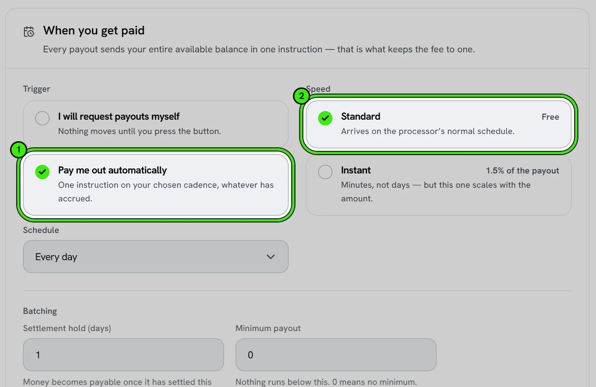Pick the Instant payout speed option
This screenshot has height=387, width=596.
[439, 185]
